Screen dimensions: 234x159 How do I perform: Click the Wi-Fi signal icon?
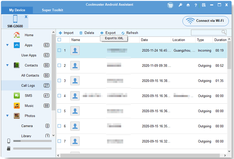coord(190,21)
